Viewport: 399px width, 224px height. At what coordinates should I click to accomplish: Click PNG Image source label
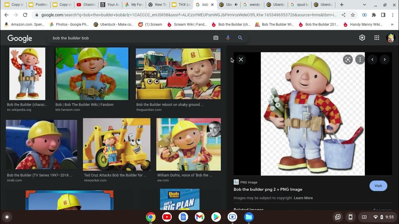248,182
